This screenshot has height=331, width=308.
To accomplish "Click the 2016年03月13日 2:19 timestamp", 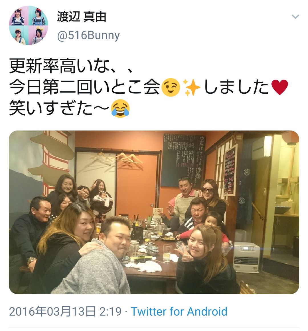I will [65, 312].
